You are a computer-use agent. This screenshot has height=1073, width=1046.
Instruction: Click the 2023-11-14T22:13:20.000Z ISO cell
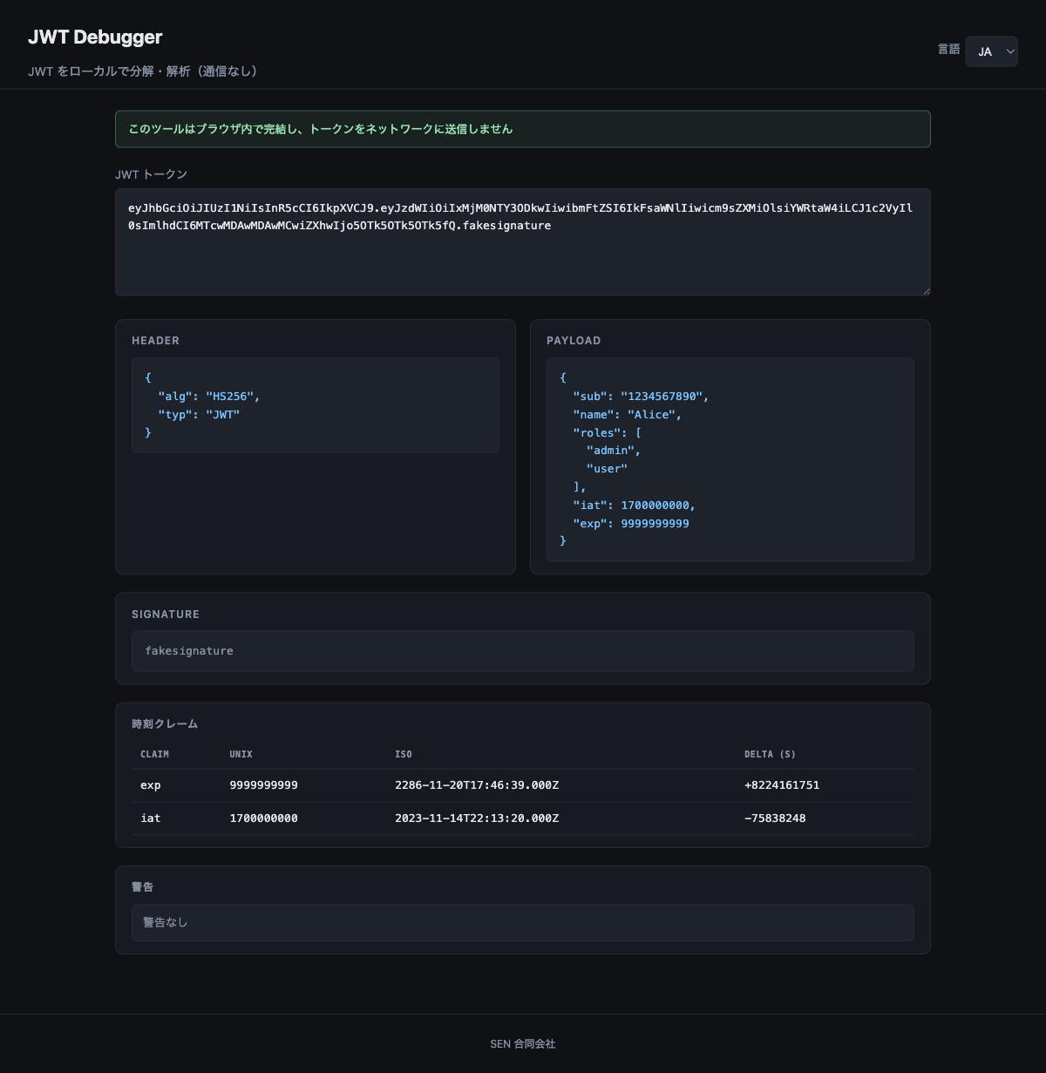(x=477, y=818)
